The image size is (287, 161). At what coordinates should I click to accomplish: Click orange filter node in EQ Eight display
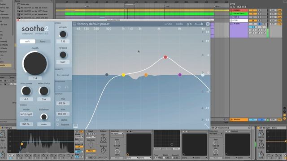22,144
